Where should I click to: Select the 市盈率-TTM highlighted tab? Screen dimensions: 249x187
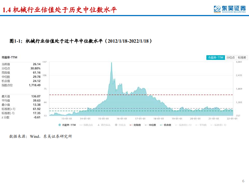click(x=216, y=57)
